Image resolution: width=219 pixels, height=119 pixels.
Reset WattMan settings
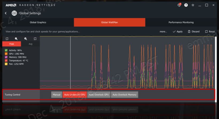click(x=210, y=32)
